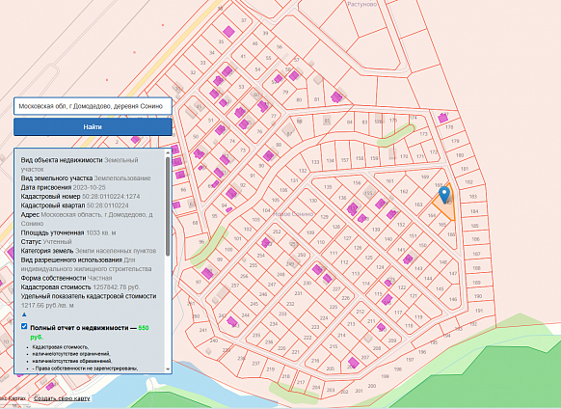Click the Найти search button
The height and width of the screenshot is (409, 561).
93,126
